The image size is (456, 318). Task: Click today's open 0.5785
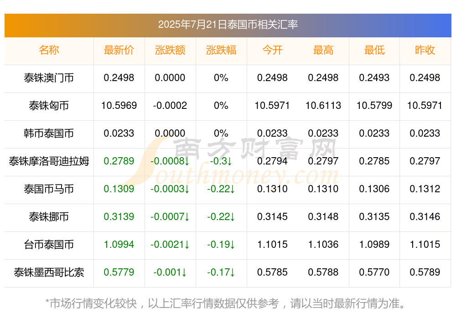pyautogui.click(x=272, y=272)
